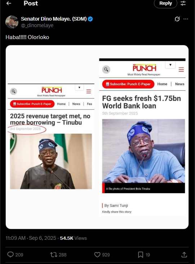This screenshot has width=195, height=264.
Task: Click the Senator Dino Melaye display name
Action: pos(54,19)
